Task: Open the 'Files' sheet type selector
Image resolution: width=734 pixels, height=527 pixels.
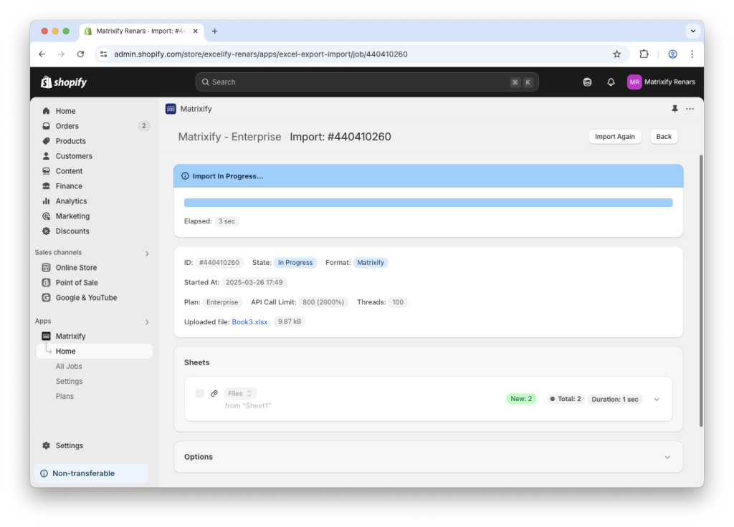Action: 239,393
